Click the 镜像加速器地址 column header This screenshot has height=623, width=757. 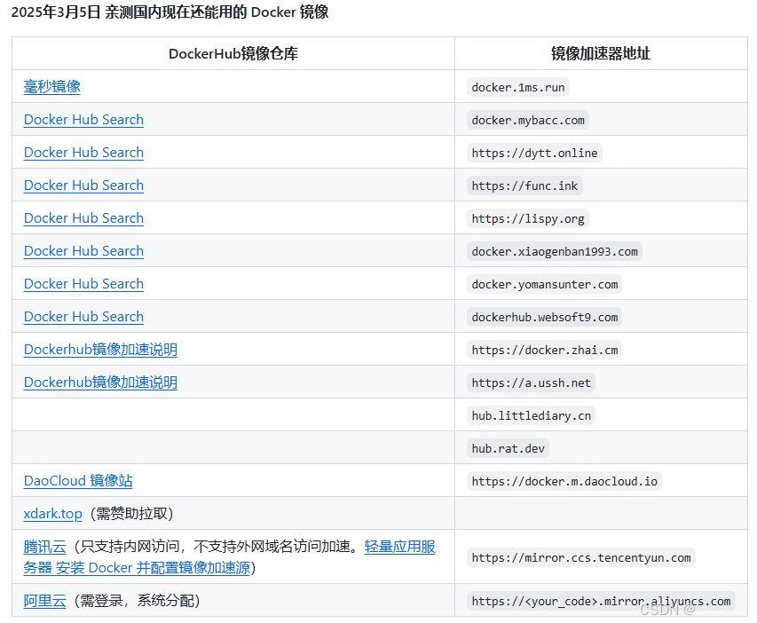[x=601, y=53]
